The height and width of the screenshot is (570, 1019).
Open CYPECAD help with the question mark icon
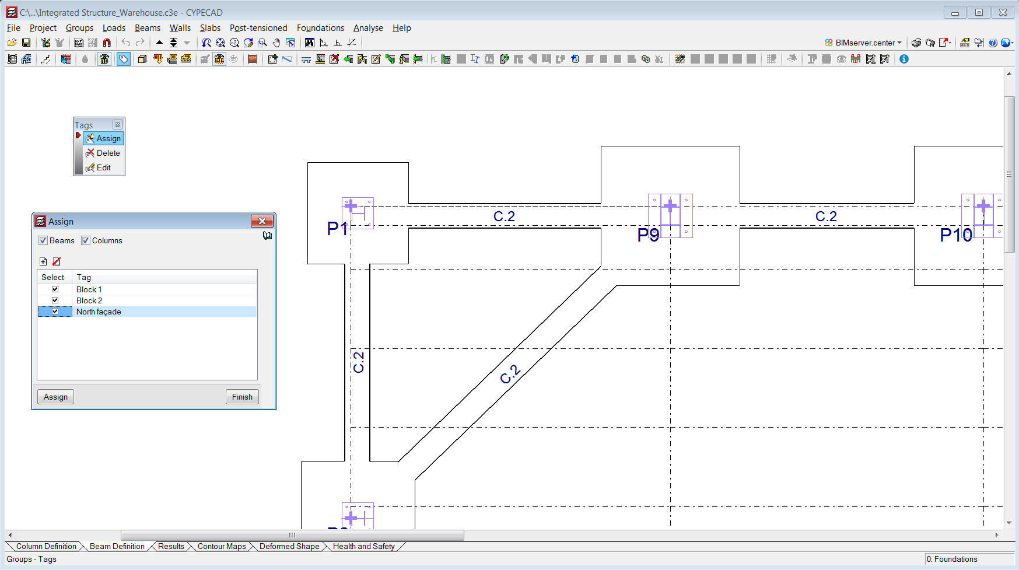coord(992,43)
